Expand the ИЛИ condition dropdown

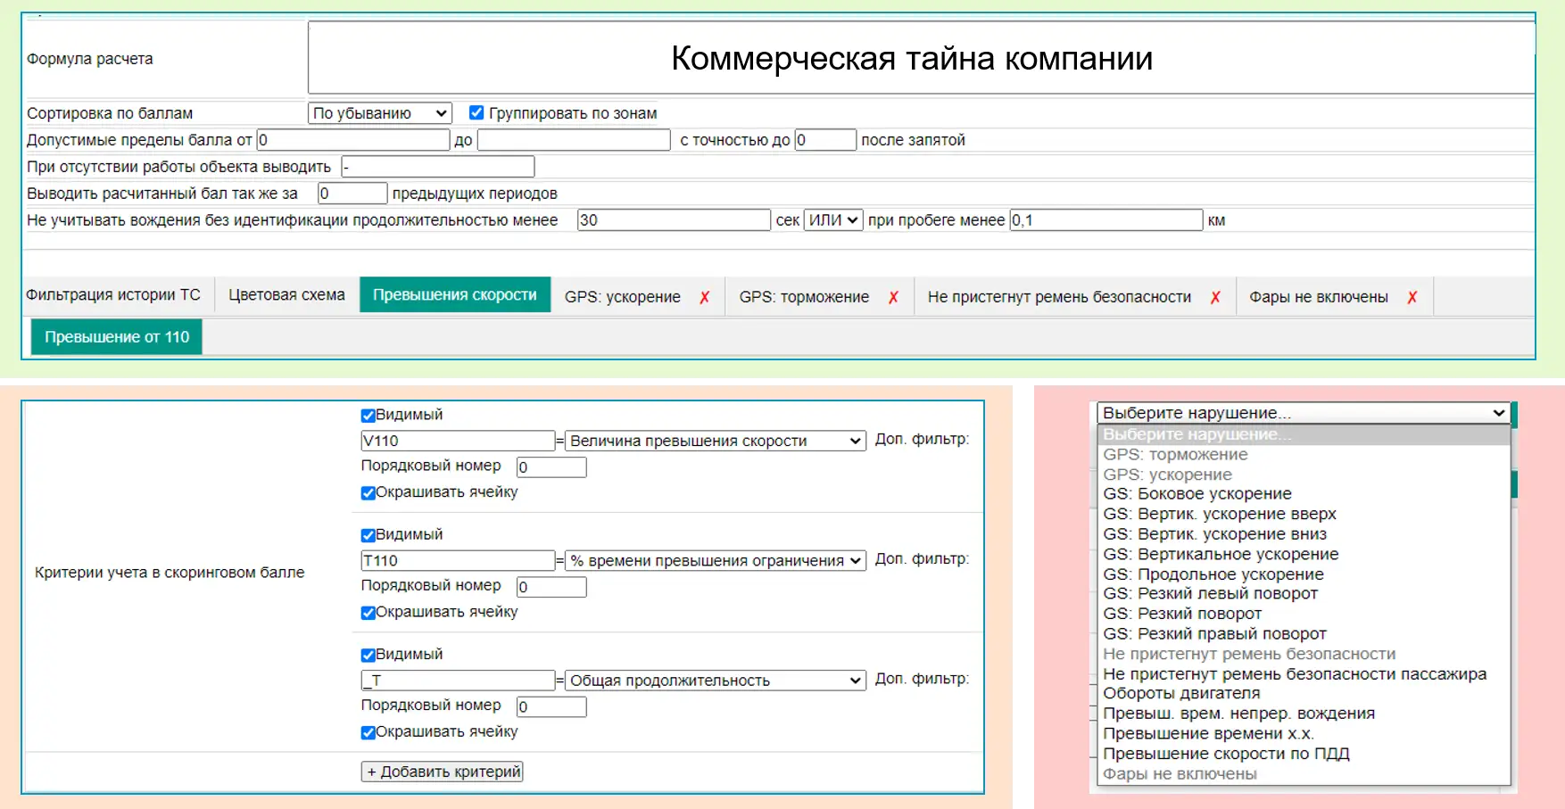pyautogui.click(x=833, y=220)
